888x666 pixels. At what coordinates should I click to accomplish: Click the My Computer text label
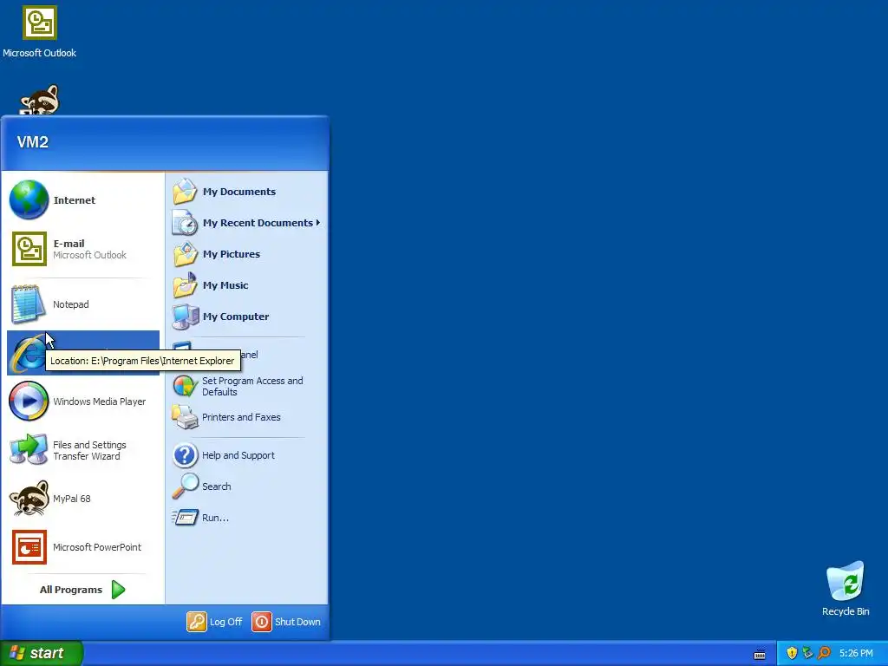(236, 317)
